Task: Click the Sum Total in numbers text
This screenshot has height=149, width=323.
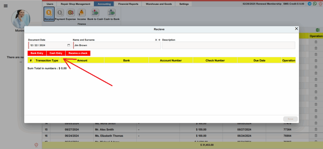Action: [47, 69]
